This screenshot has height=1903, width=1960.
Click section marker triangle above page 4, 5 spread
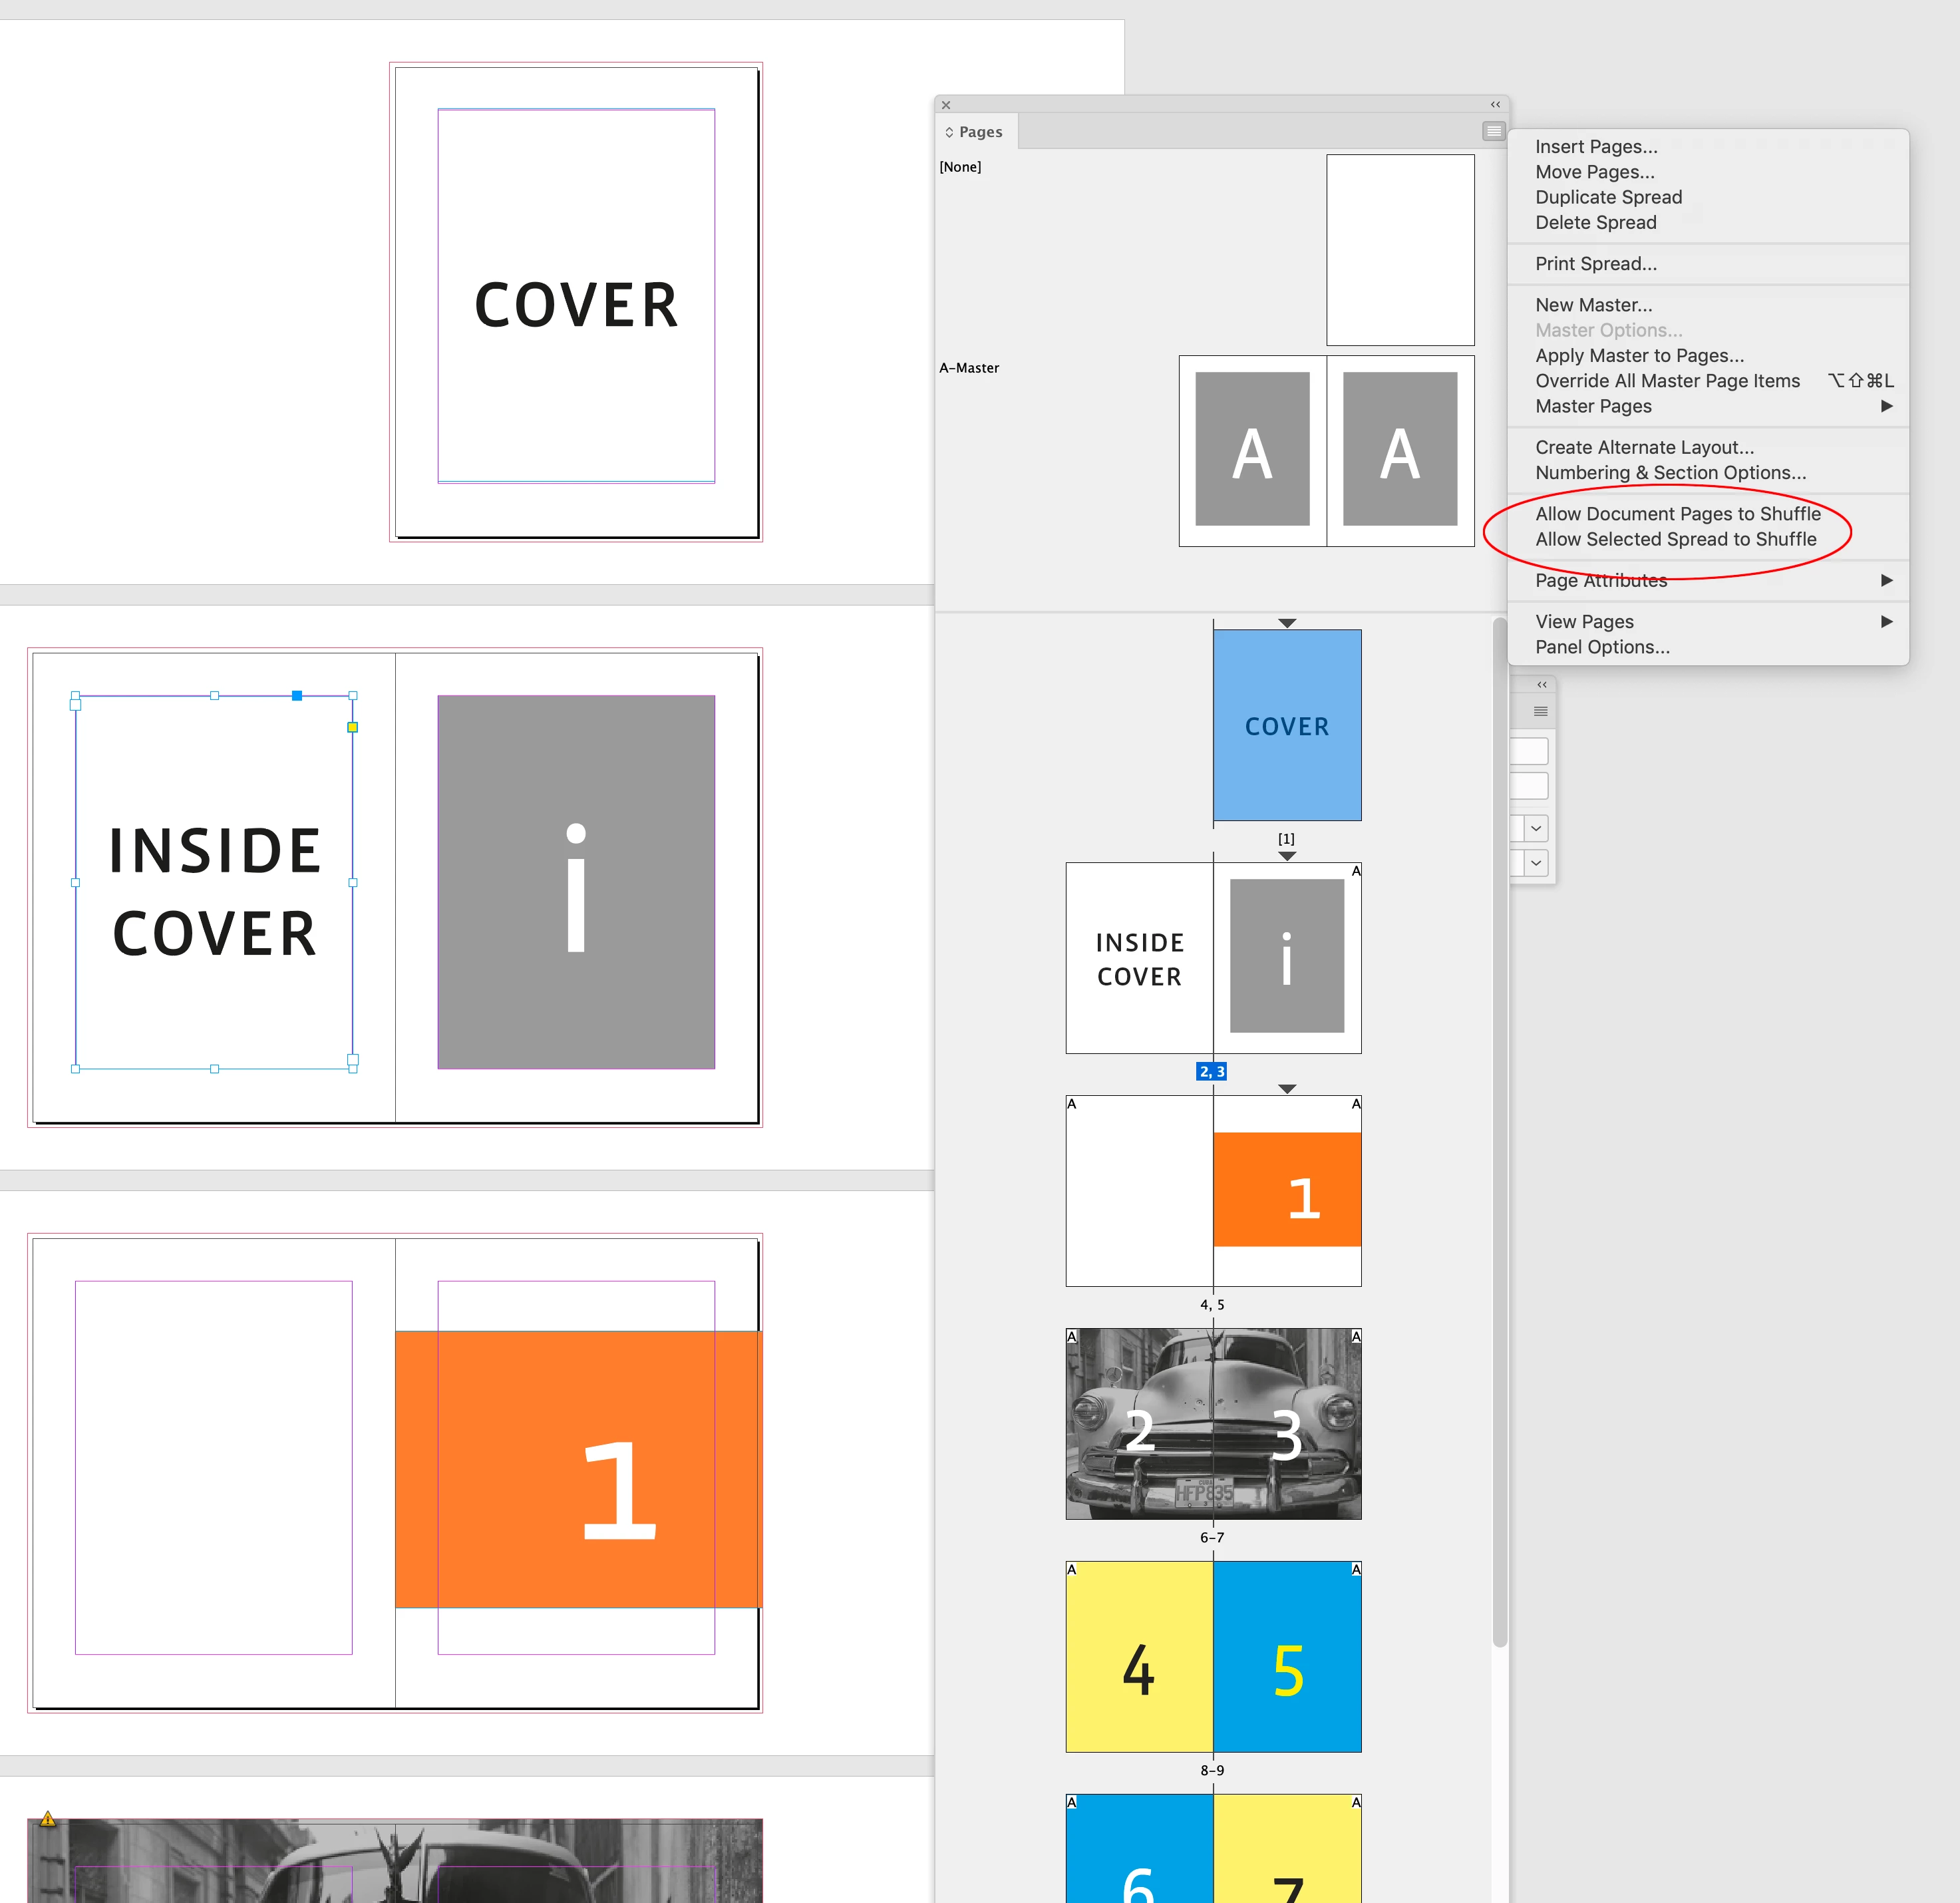[1287, 1089]
